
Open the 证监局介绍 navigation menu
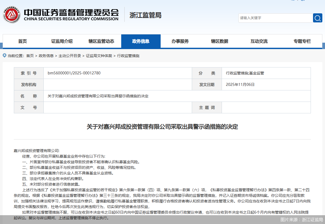tap(62, 41)
